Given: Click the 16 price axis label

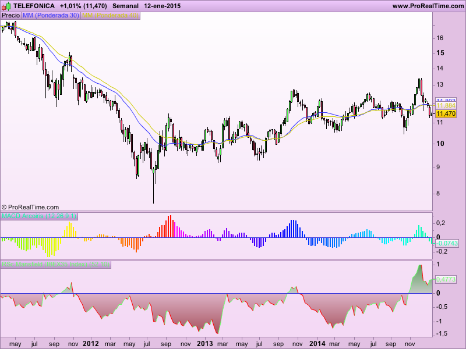Looking at the screenshot, I should point(440,38).
